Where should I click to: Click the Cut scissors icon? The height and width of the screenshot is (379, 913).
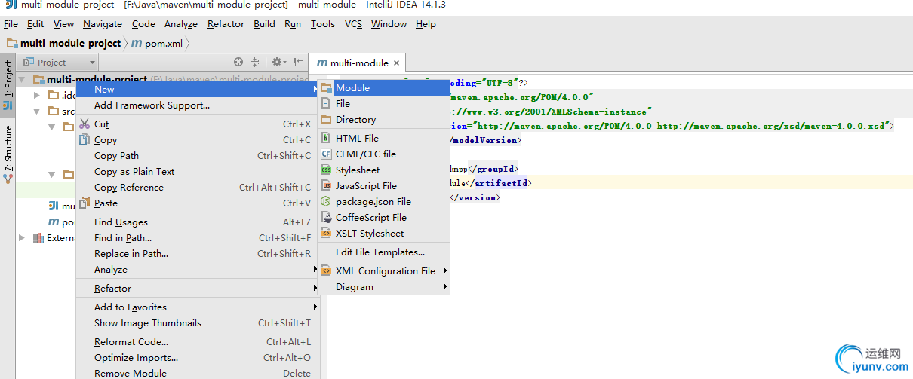[85, 124]
